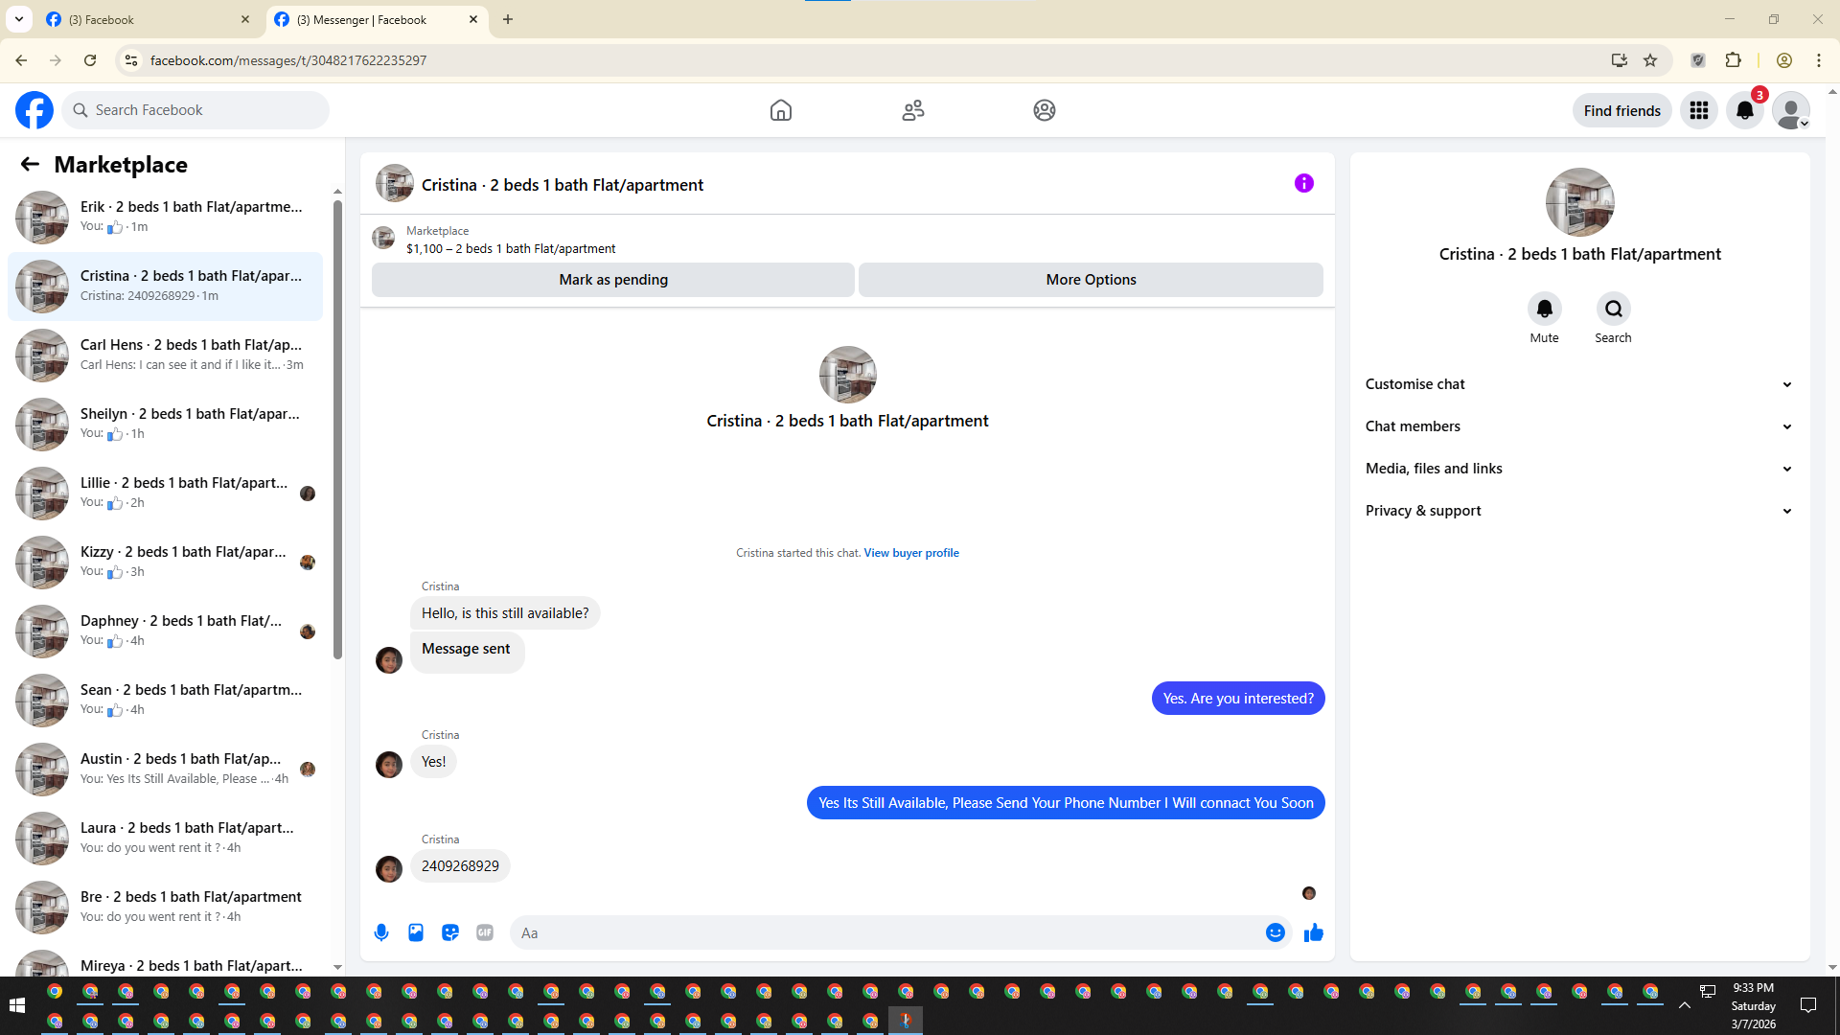Install app icon in the address bar
Screen dimensions: 1840x1035
pyautogui.click(x=1620, y=60)
